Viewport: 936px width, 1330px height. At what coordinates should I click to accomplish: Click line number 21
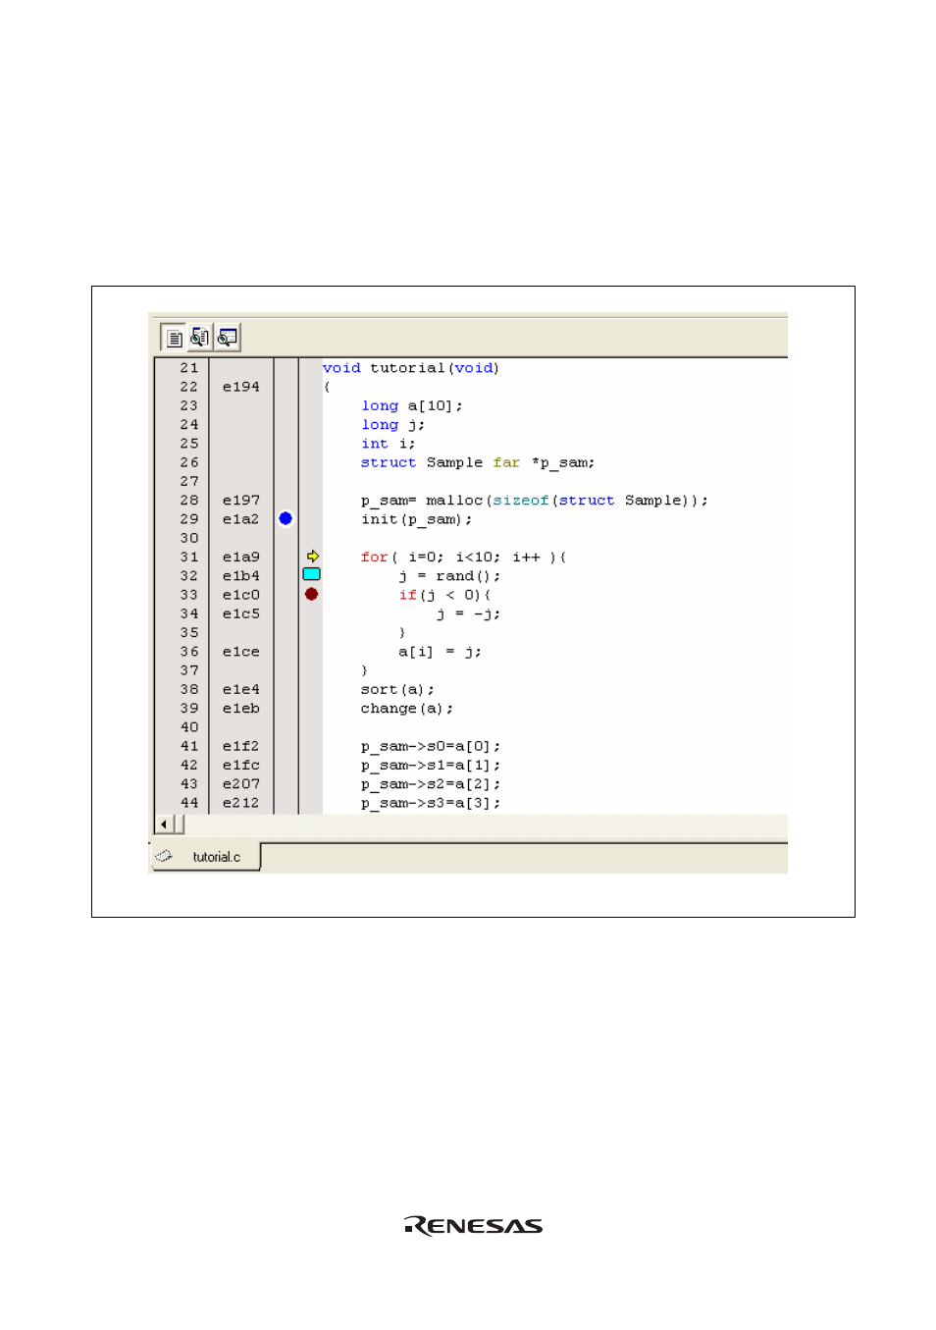click(x=189, y=368)
